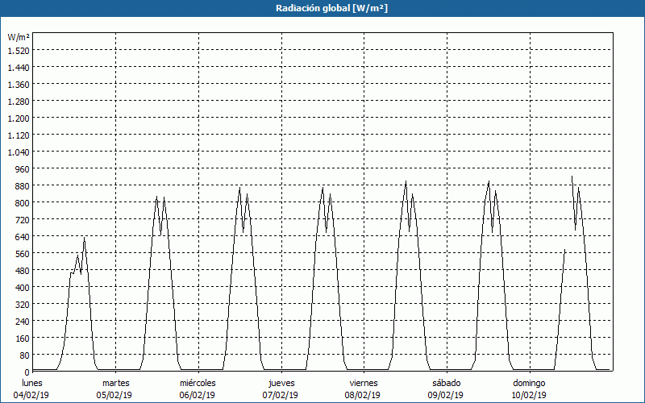645x403 pixels.
Task: Click the 04/02/19 date label
Action: coord(31,395)
